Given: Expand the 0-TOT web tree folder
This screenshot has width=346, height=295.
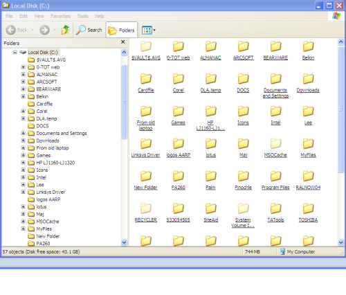Looking at the screenshot, I should [23, 67].
